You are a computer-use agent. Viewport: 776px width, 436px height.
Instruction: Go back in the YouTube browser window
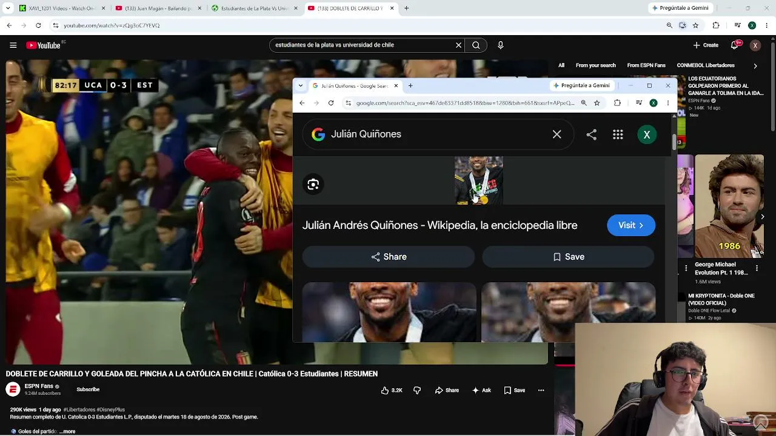[9, 25]
